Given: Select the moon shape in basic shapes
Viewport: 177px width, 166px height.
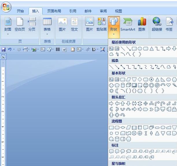Looking at the screenshot, I should pos(117,91).
